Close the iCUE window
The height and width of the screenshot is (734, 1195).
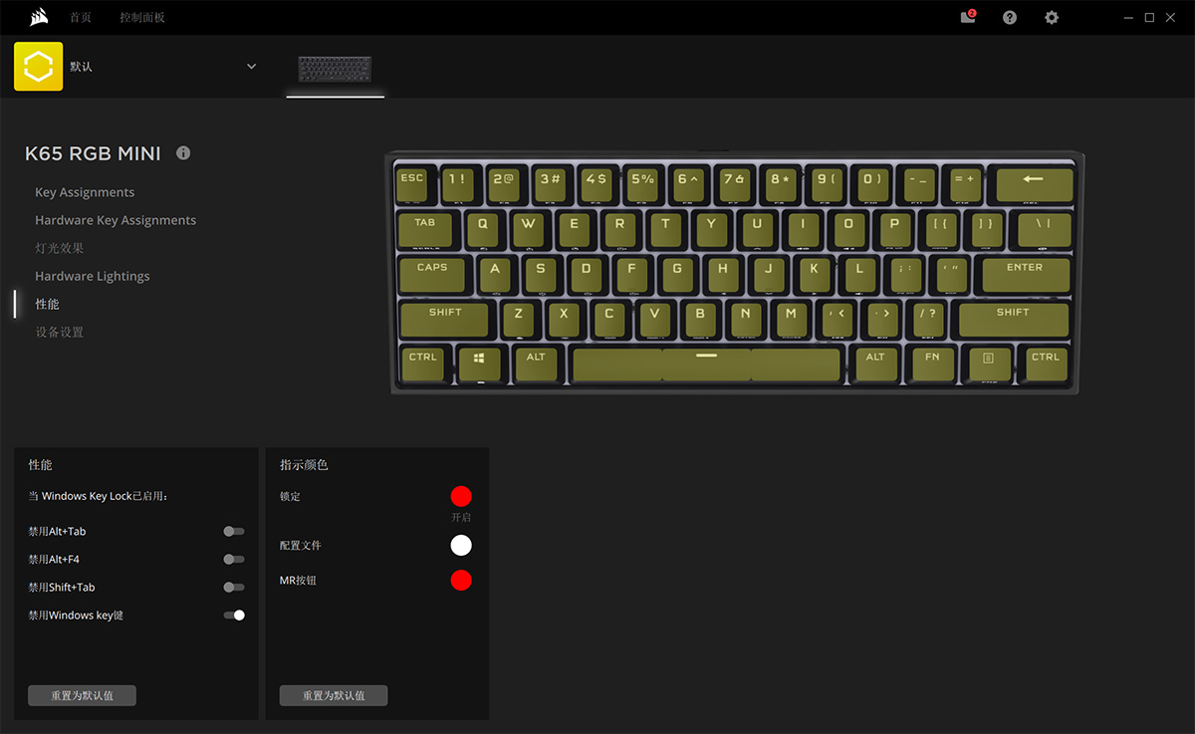tap(1171, 18)
